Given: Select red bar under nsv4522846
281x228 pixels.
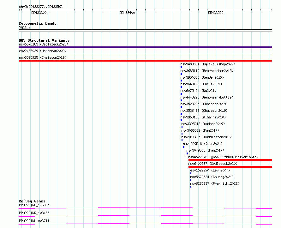Looking at the screenshot, I should click(x=230, y=160).
